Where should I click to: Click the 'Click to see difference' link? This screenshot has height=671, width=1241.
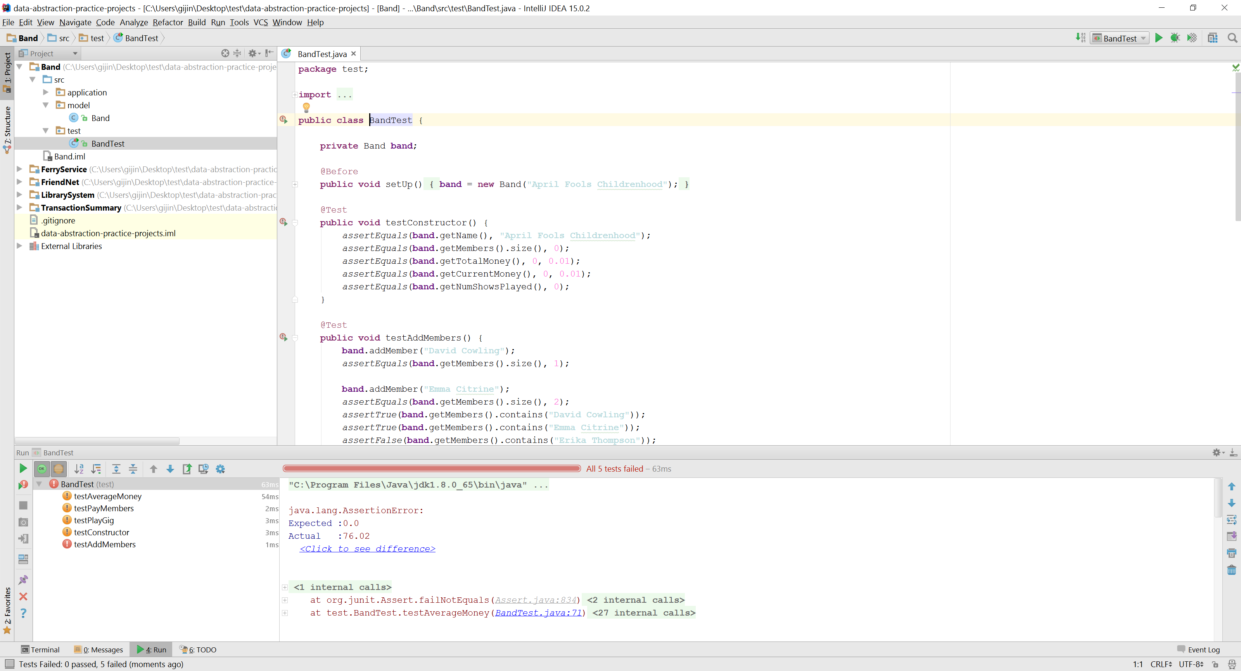[x=367, y=549]
